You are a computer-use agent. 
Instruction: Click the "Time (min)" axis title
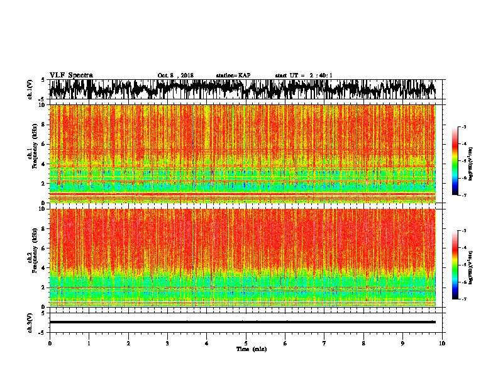[x=252, y=349]
